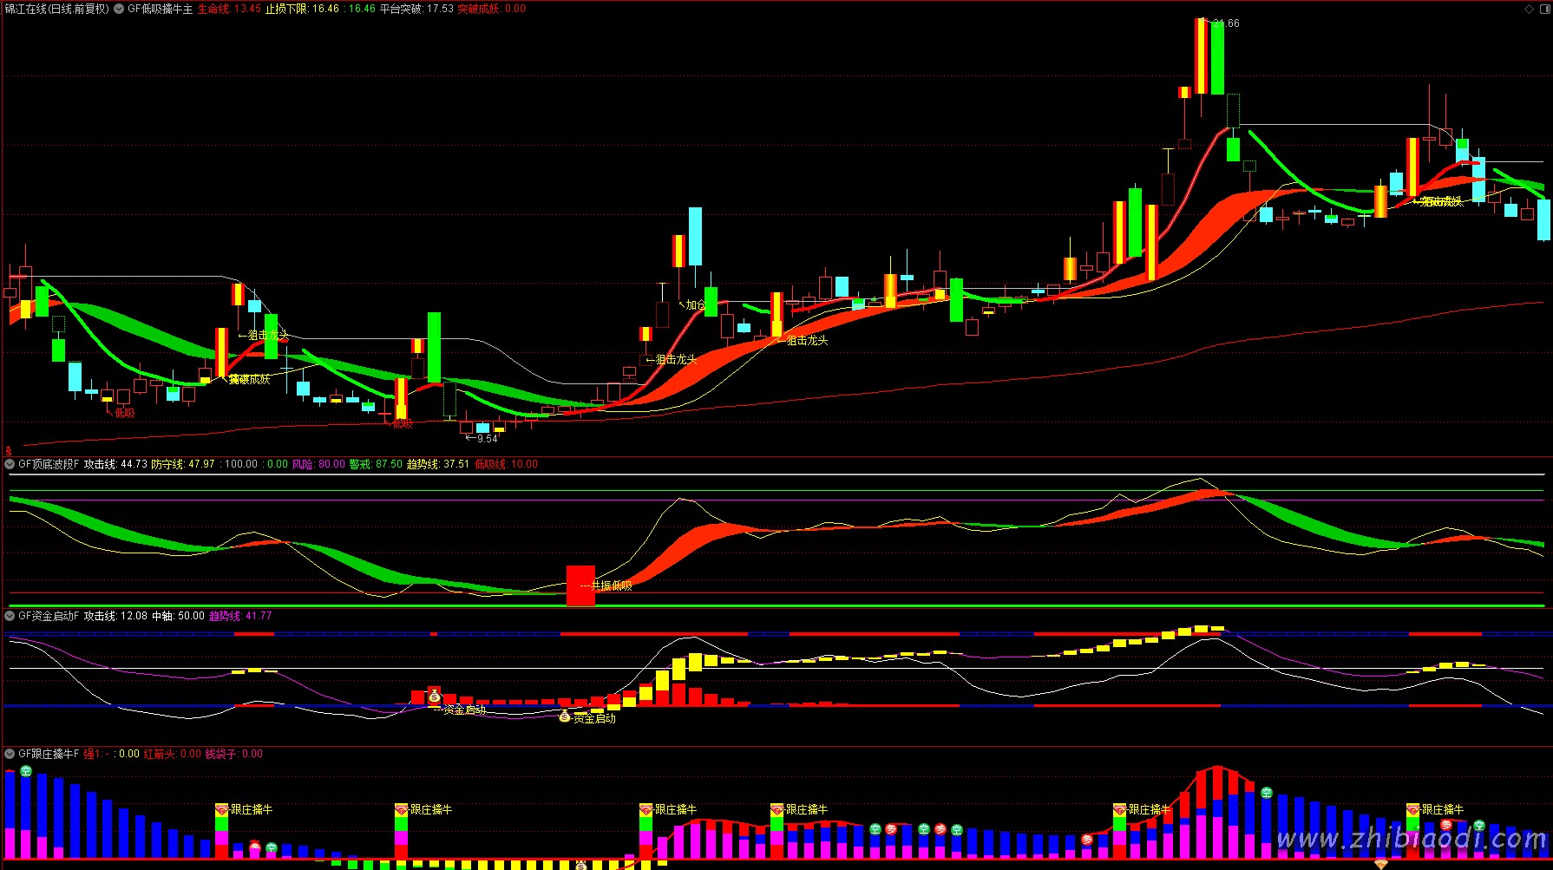The height and width of the screenshot is (870, 1553).
Task: Click the GF顶底波段F indicator name
Action: pyautogui.click(x=49, y=464)
